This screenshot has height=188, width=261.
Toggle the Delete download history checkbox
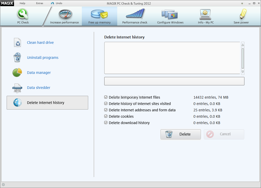coord(106,123)
